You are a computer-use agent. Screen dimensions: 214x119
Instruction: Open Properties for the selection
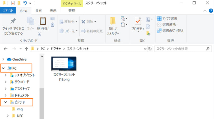(138, 24)
